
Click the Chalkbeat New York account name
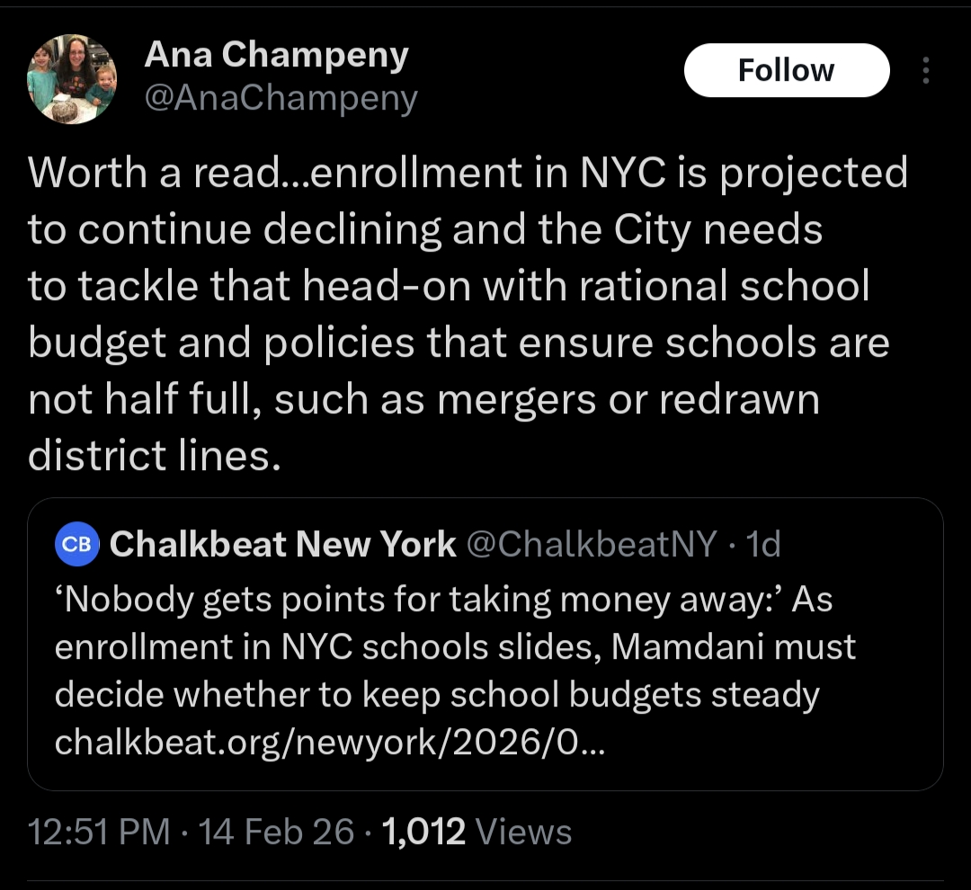point(282,544)
